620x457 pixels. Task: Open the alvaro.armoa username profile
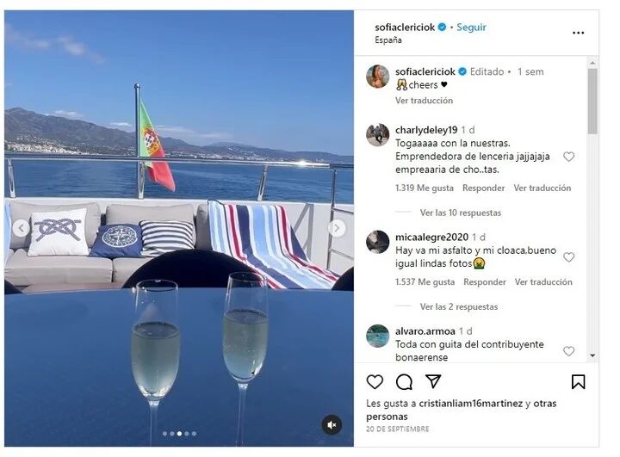(425, 331)
